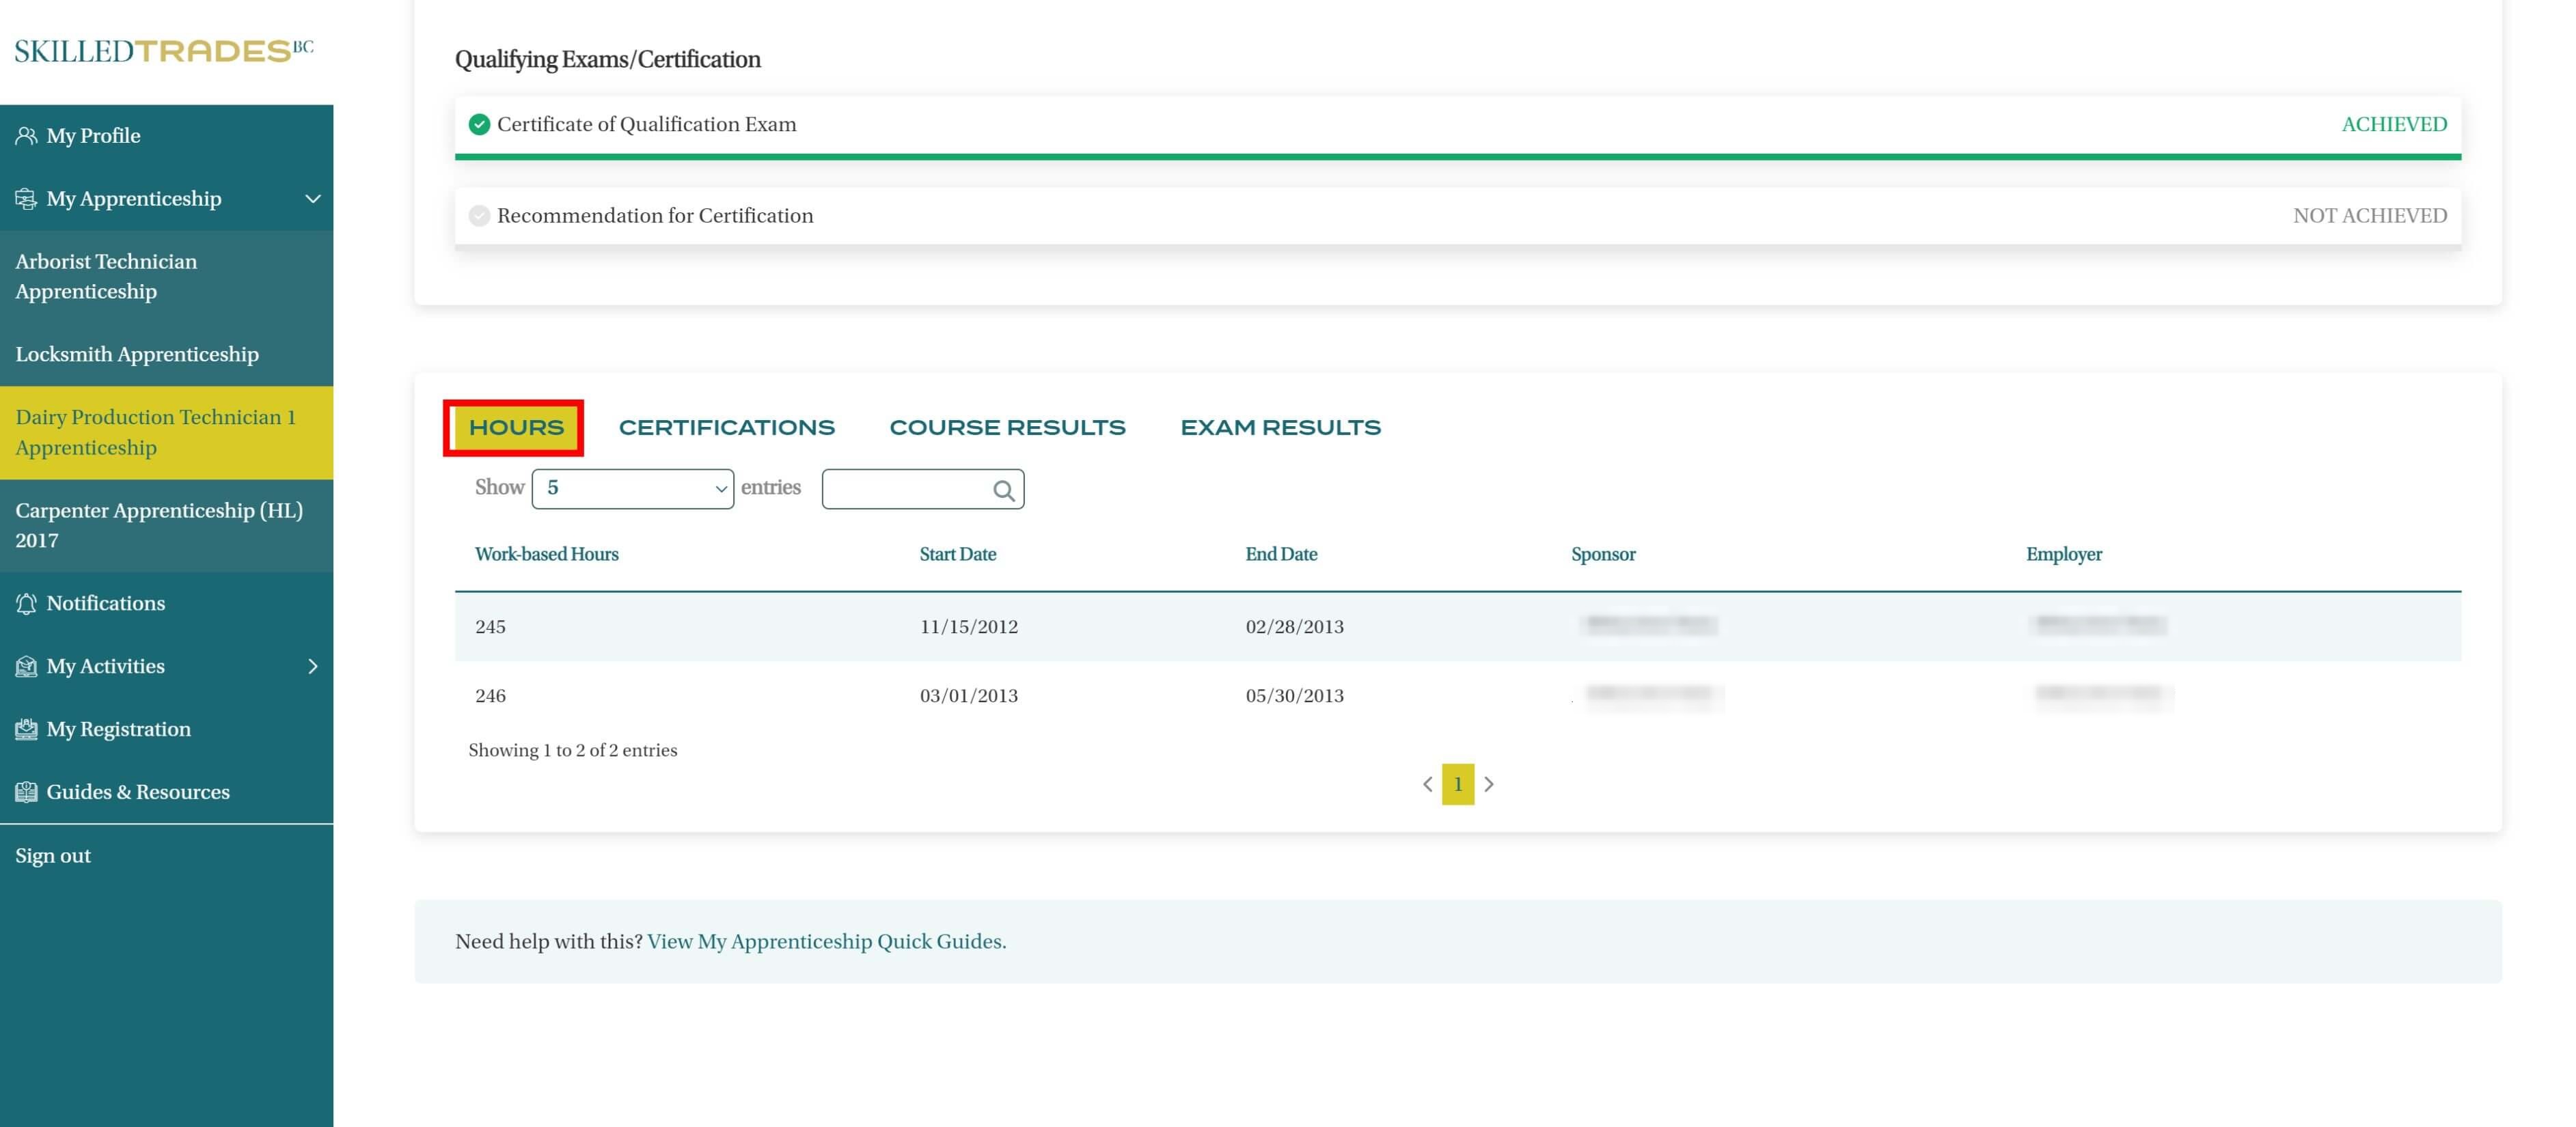Click the My Profile person icon

(x=26, y=136)
